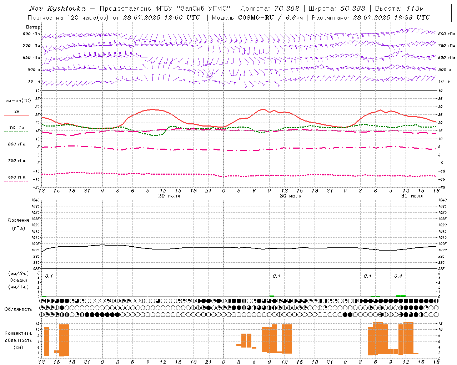This screenshot has width=457, height=365.
Task: Click 'Предоставлено ФГБУ ЗапСиб УГМС' text
Action: [x=165, y=9]
